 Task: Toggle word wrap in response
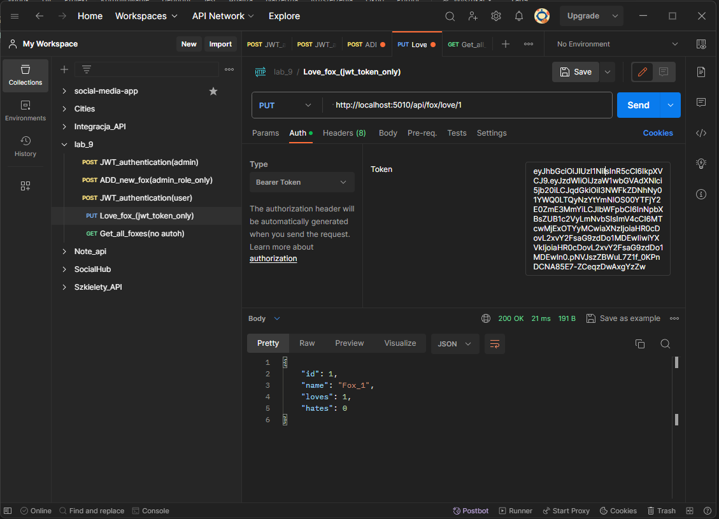(x=495, y=344)
